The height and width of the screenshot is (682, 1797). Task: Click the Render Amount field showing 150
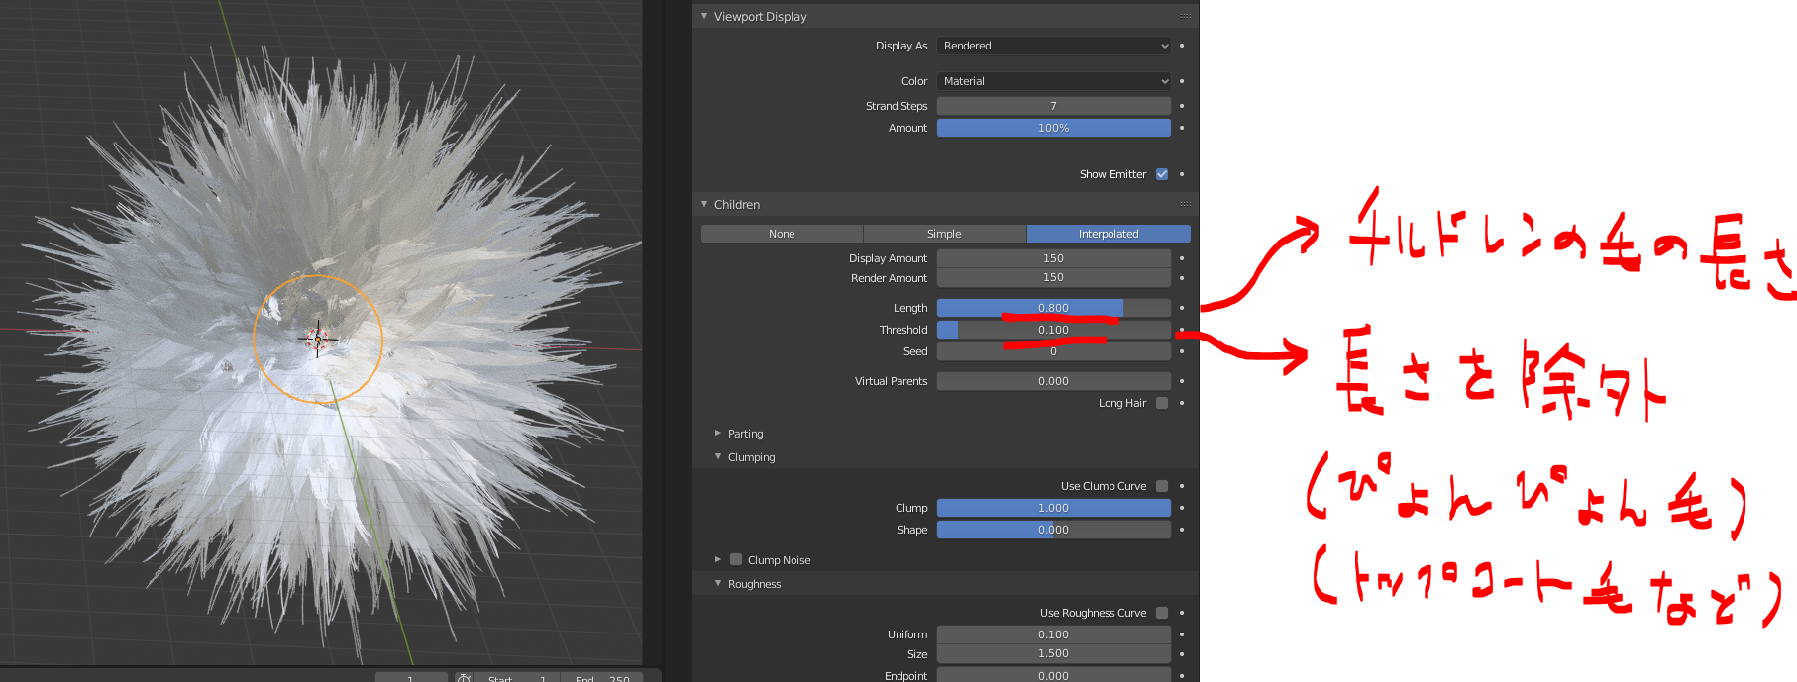pyautogui.click(x=1054, y=278)
